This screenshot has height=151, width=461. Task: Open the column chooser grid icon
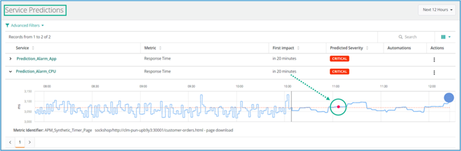coord(443,37)
